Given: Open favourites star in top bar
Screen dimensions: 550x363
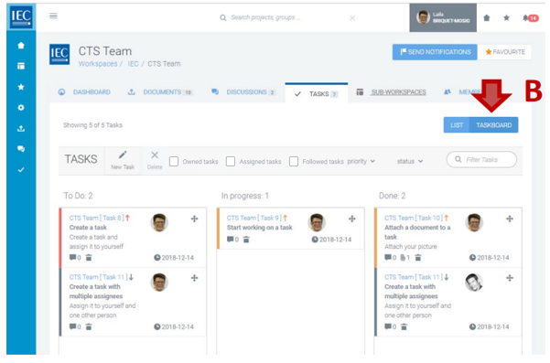Looking at the screenshot, I should coord(506,18).
